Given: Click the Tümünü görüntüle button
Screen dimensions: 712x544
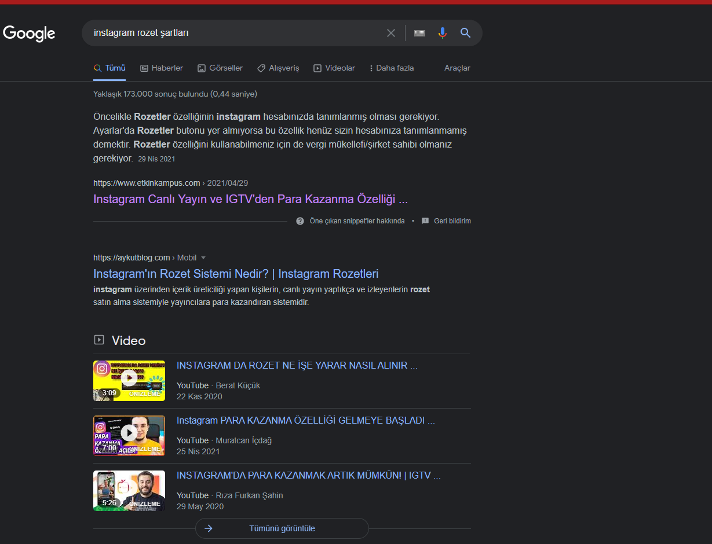Looking at the screenshot, I should point(282,528).
